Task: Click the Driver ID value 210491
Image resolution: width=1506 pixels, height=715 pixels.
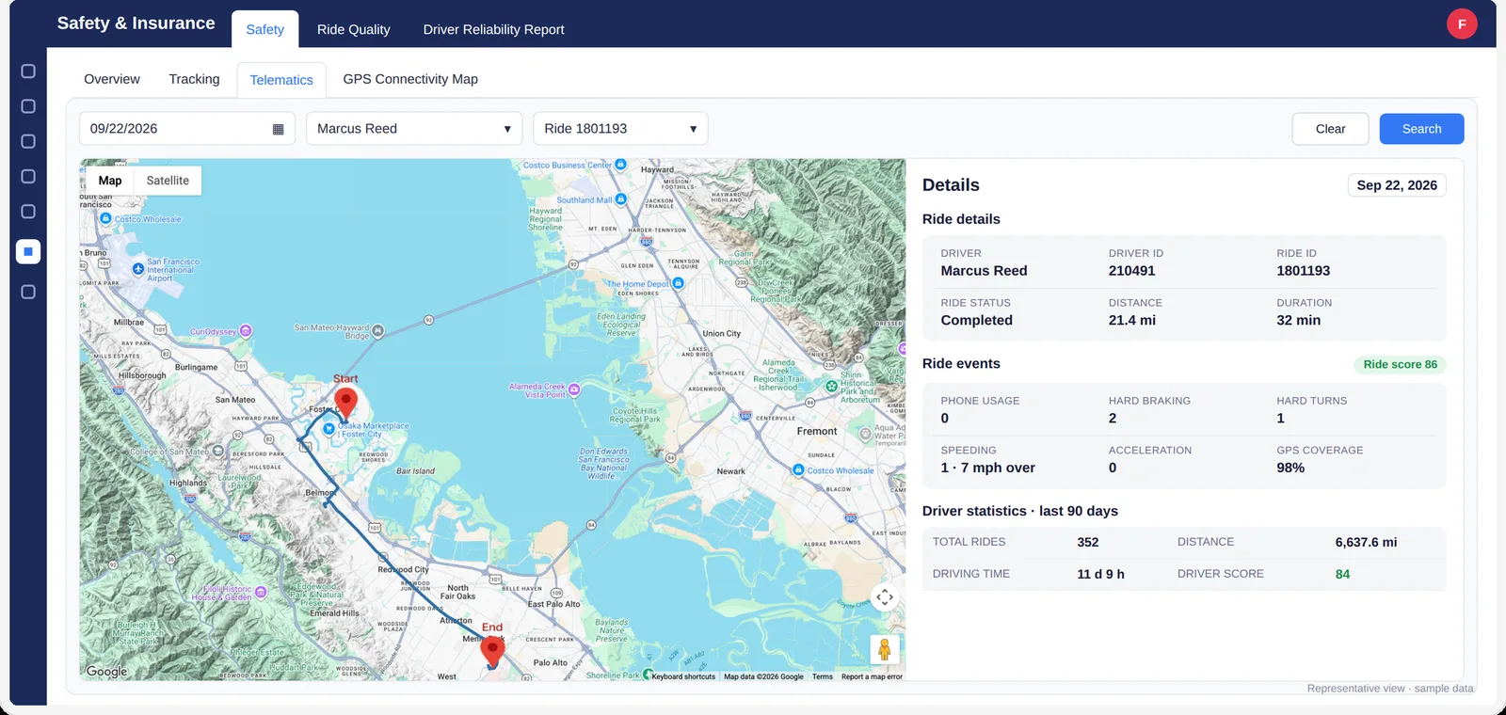Action: pos(1131,271)
